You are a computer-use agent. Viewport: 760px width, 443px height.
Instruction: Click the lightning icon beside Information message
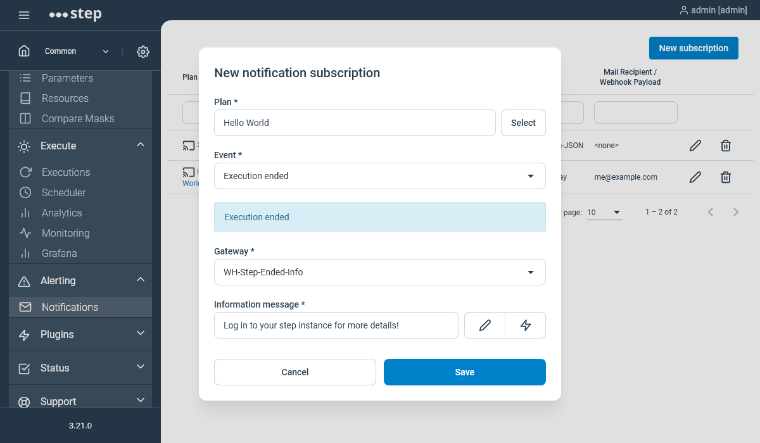click(x=525, y=325)
